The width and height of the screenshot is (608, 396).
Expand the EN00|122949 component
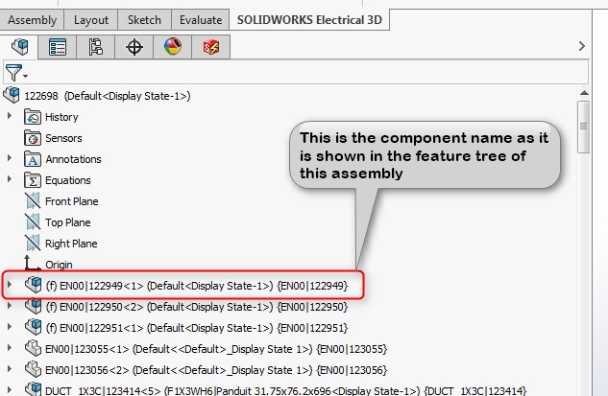click(x=10, y=285)
